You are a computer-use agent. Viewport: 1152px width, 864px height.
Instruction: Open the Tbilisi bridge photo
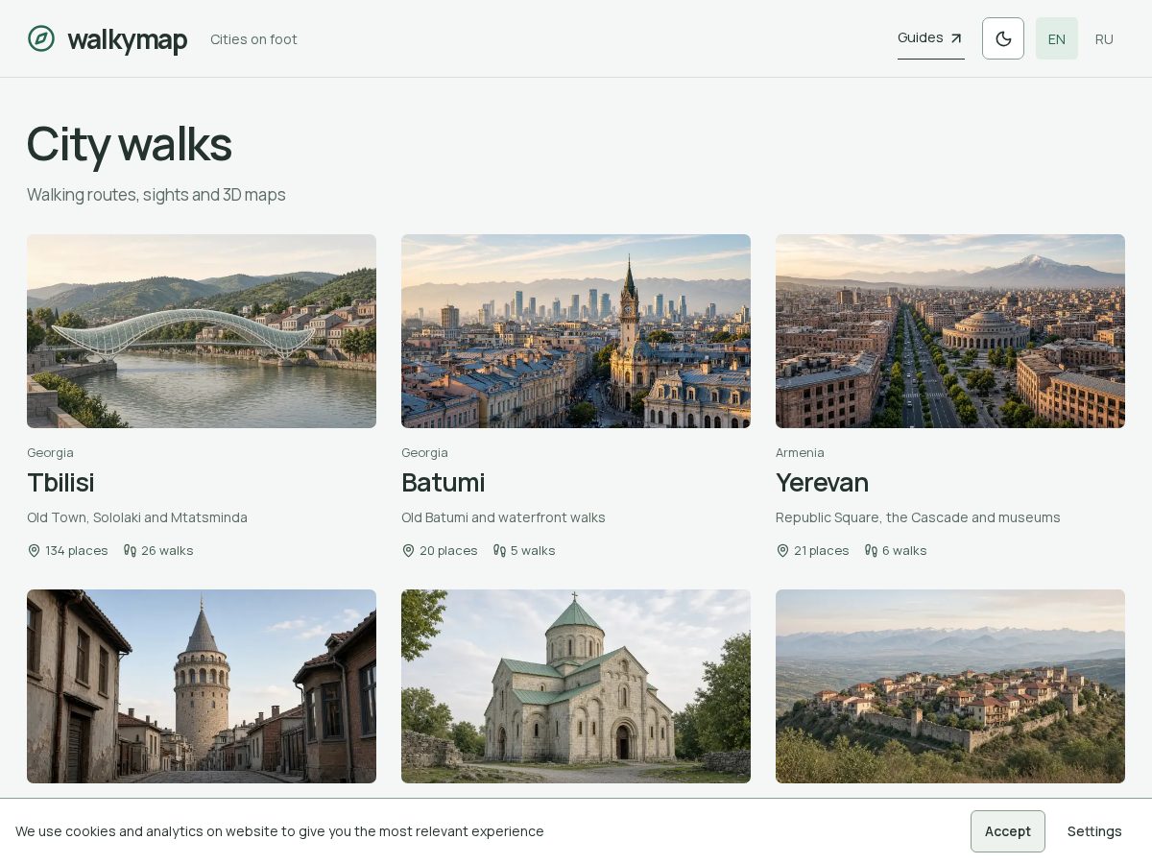click(202, 331)
